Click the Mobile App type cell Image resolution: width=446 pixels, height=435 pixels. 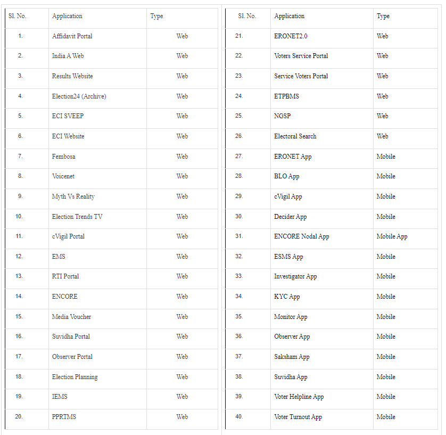pyautogui.click(x=392, y=236)
